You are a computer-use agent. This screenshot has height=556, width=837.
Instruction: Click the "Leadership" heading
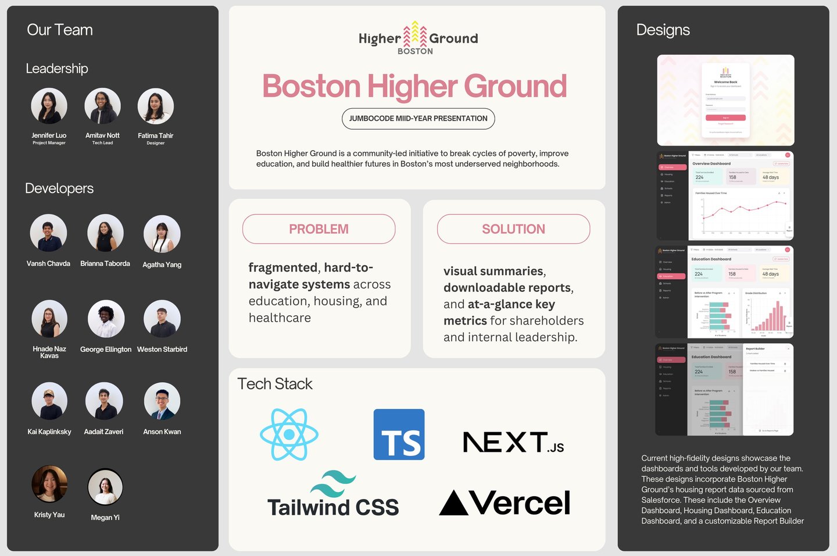(x=57, y=69)
